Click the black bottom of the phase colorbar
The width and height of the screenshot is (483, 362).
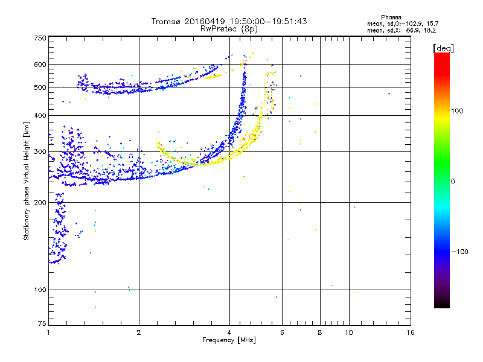click(442, 303)
